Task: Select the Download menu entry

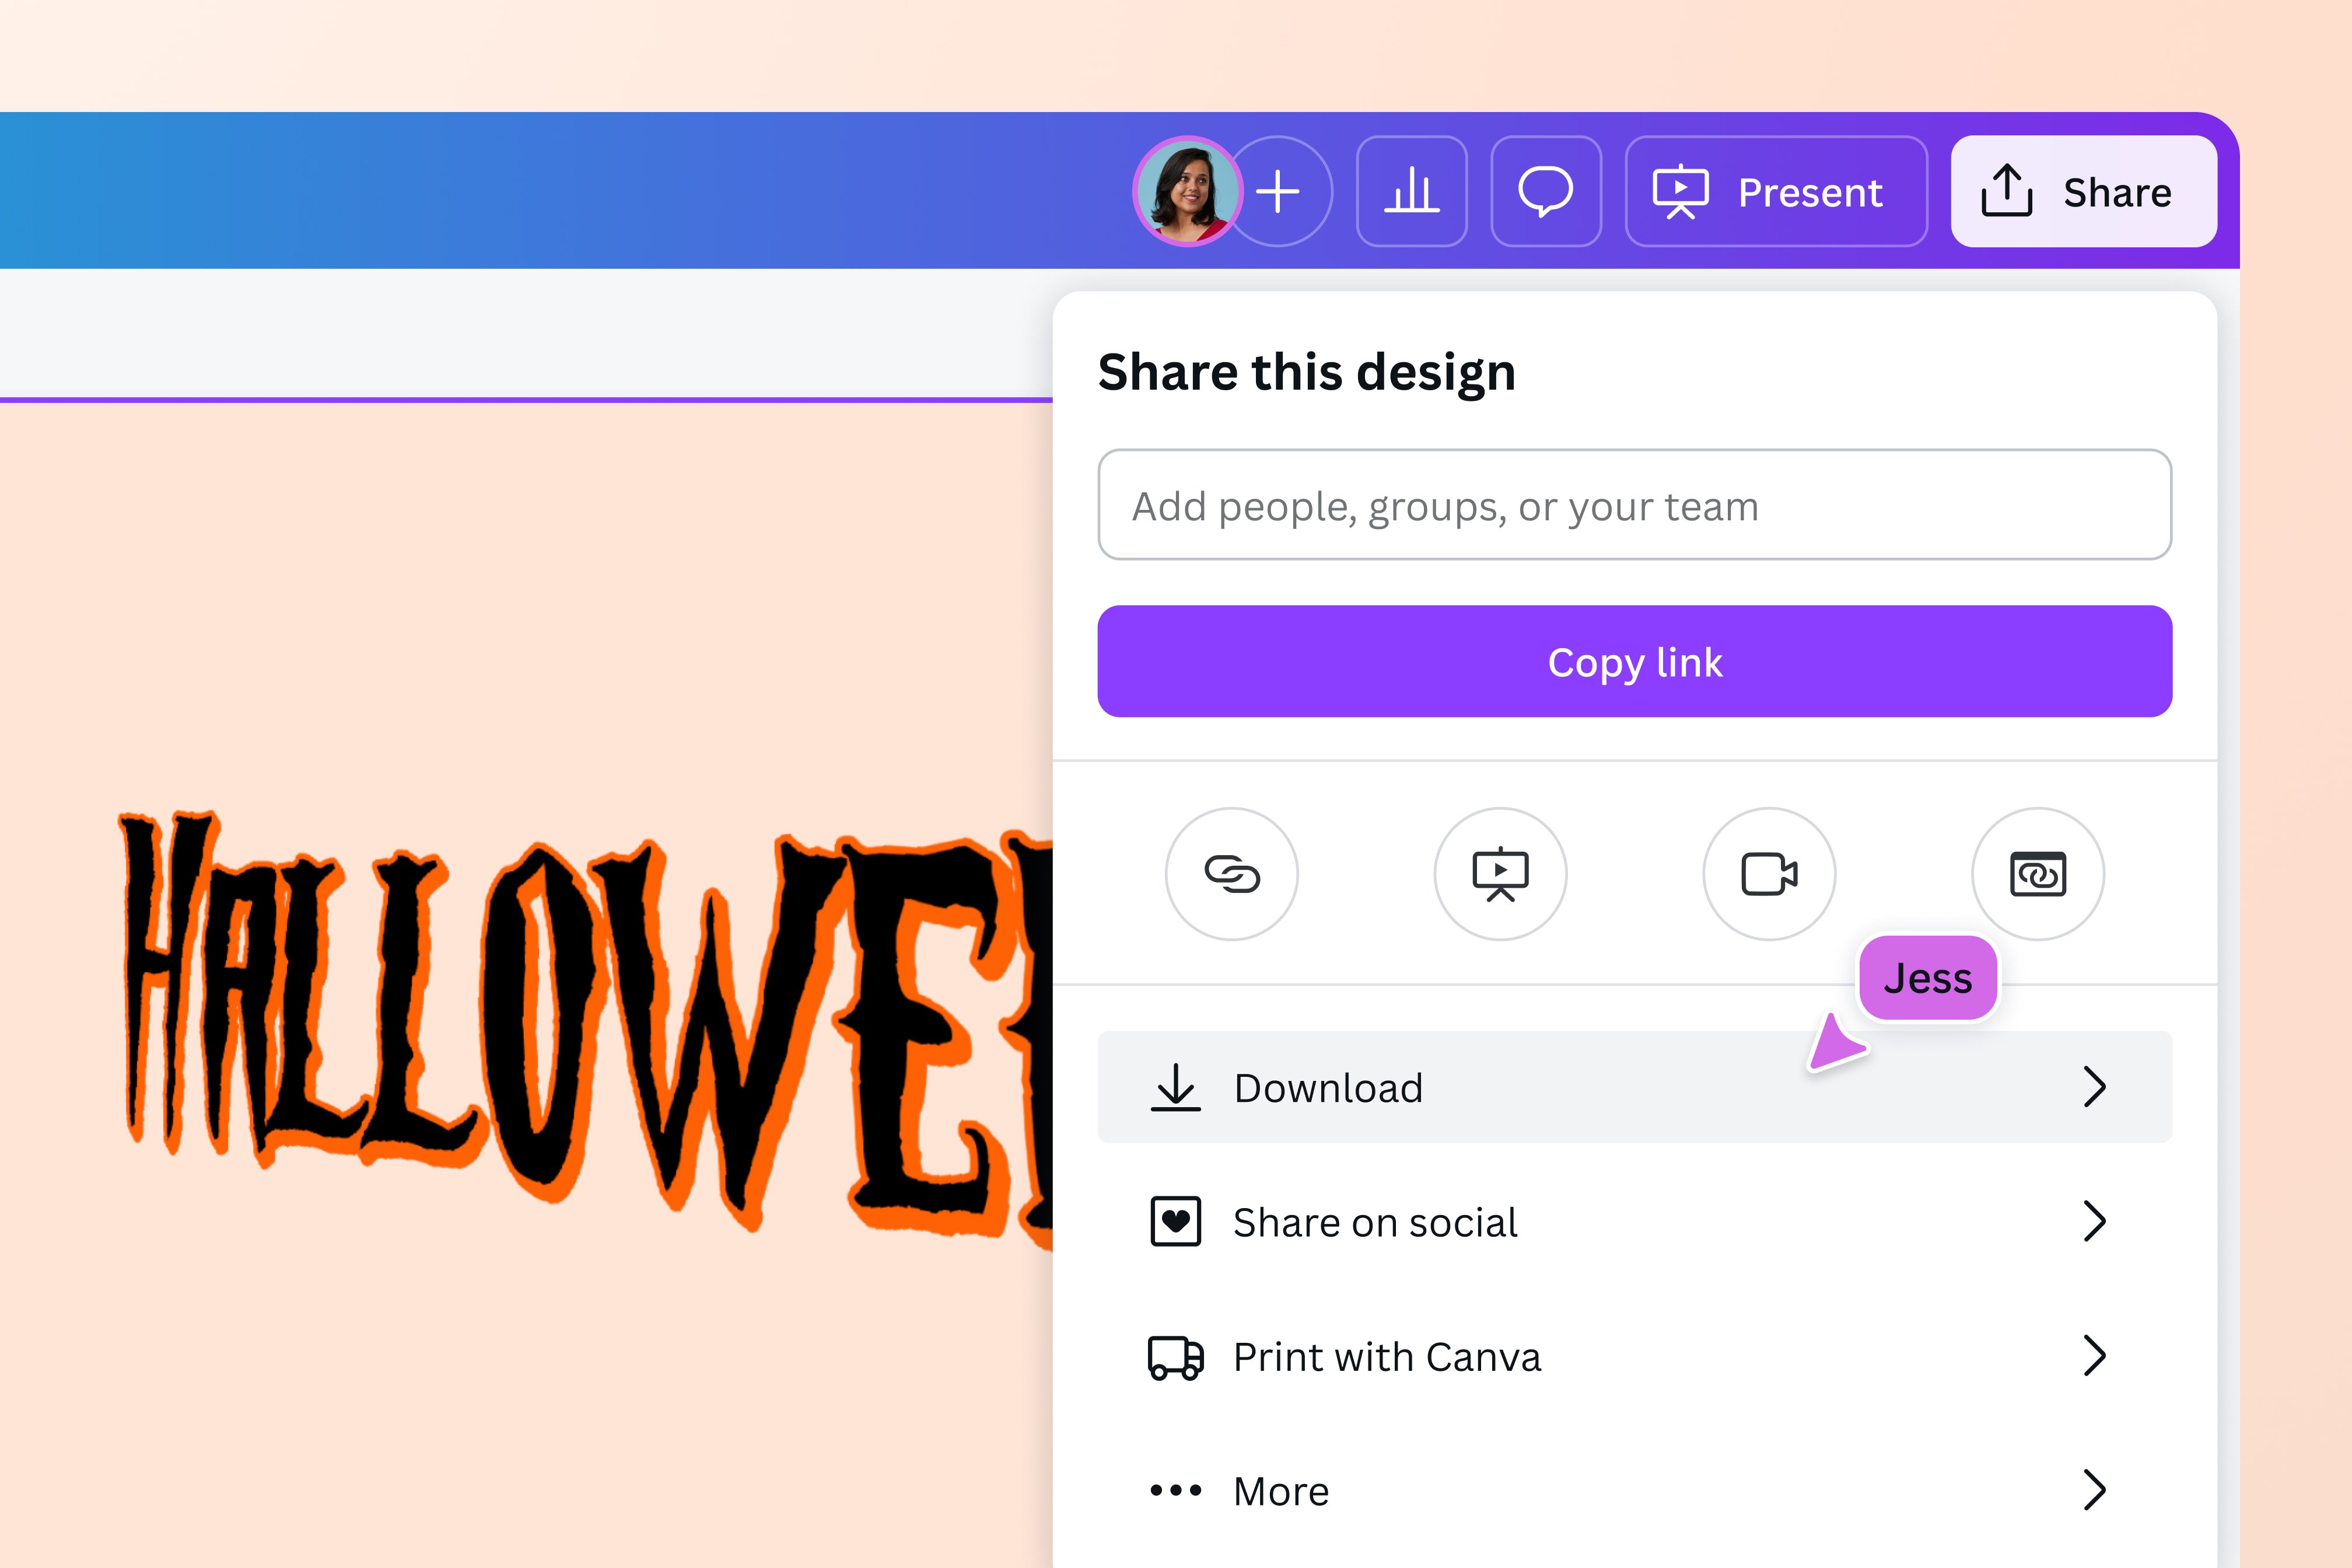Action: [x=1330, y=1088]
